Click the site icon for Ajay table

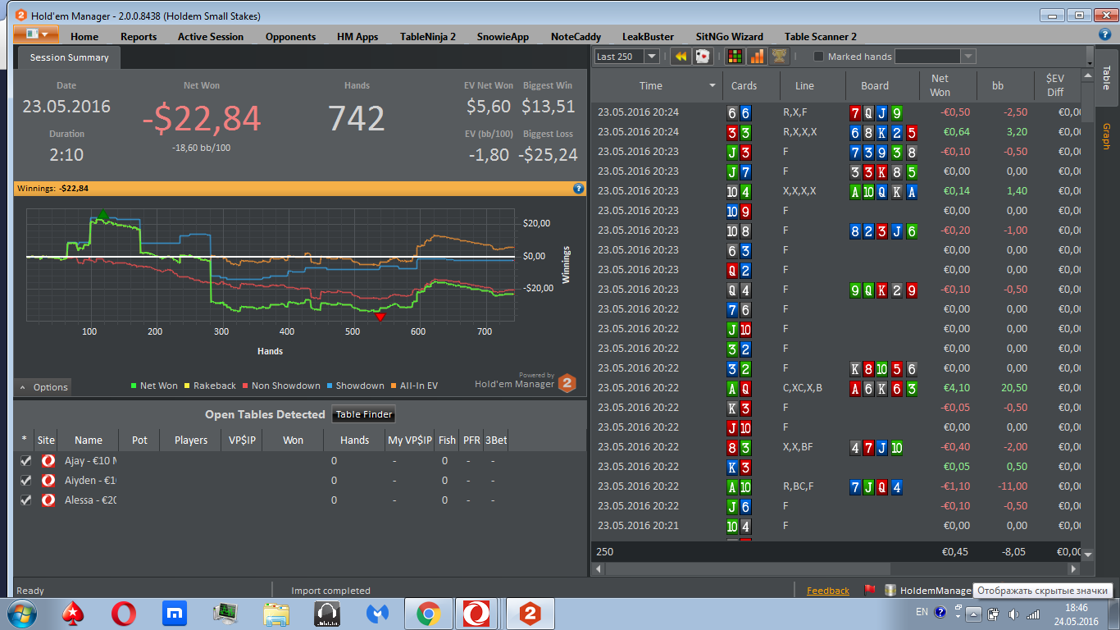pyautogui.click(x=48, y=461)
